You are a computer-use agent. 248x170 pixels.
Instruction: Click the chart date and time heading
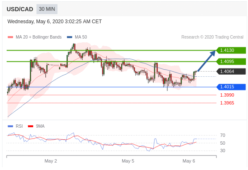[54, 22]
